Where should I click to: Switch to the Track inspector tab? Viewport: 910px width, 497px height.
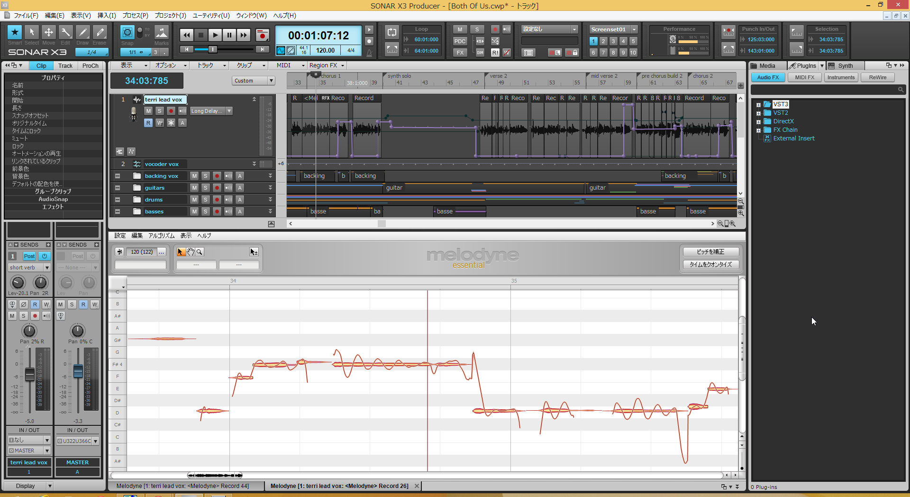coord(65,66)
